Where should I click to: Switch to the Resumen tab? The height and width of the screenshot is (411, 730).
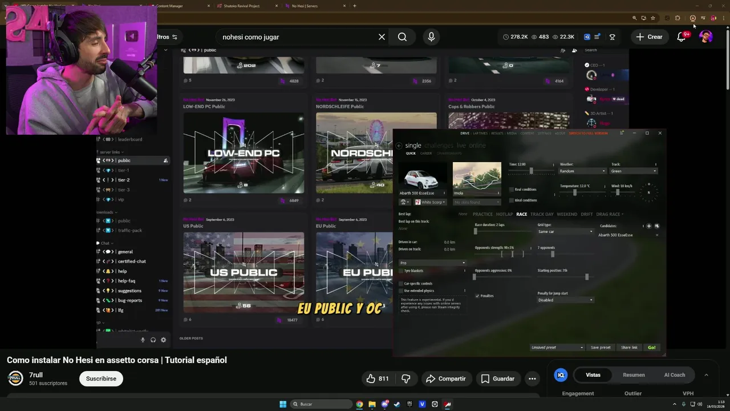[634, 375]
